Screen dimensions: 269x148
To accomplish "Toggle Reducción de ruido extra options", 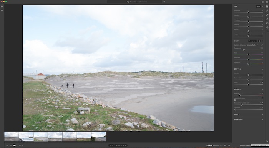I will click(262, 98).
